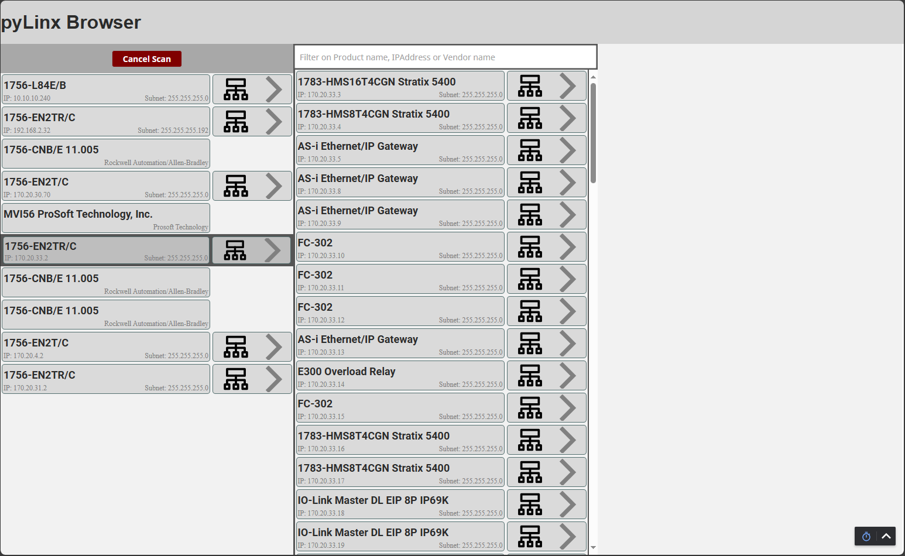Expand chevron for Stratix 5400 at 170.20.33.16
This screenshot has height=556, width=905.
coord(568,440)
